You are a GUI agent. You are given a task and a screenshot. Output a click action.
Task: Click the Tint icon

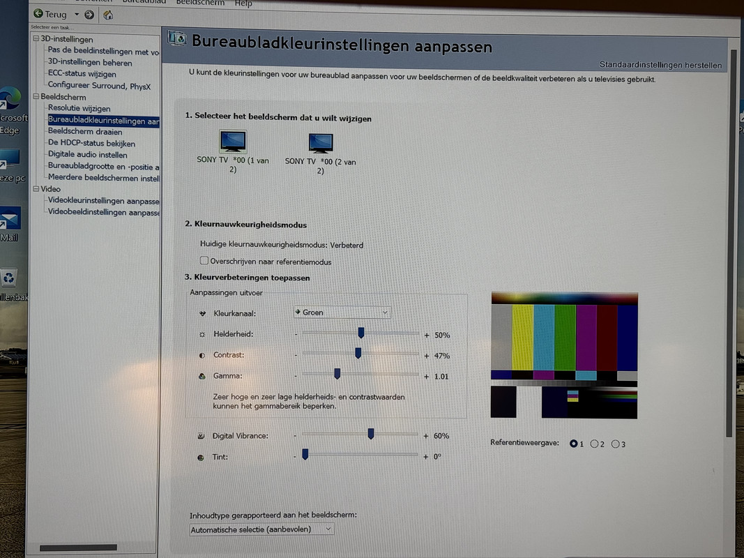click(201, 458)
